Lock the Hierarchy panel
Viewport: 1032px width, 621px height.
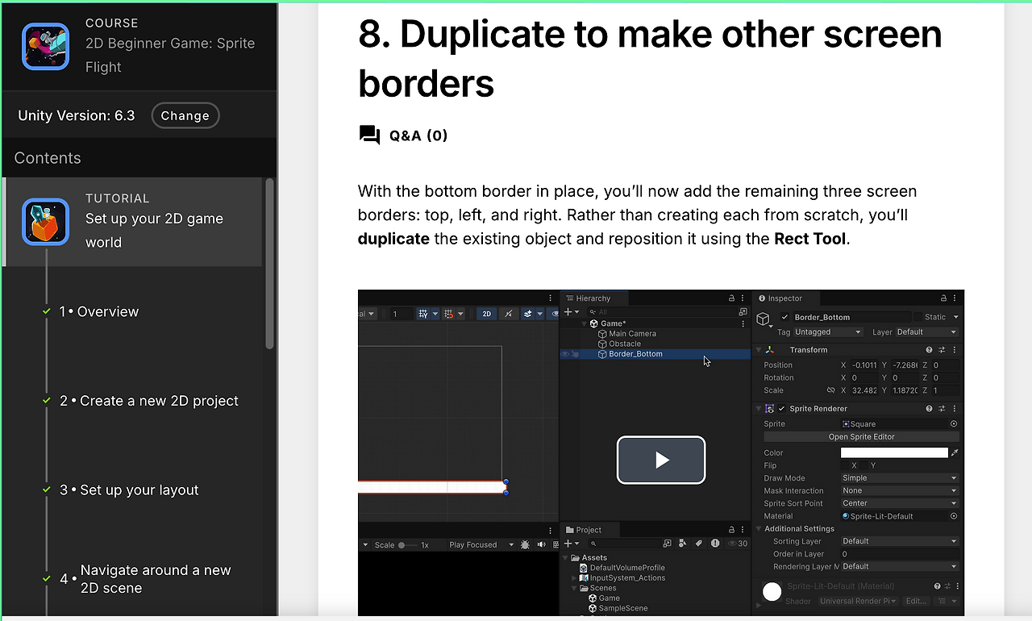[x=731, y=298]
